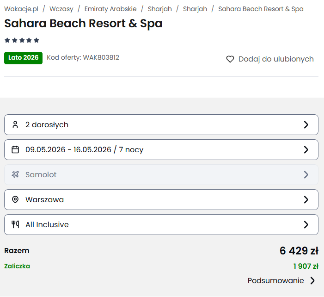Click the person icon beside 2 dorosłych
Screen dimensions: 324x297
[x=15, y=124]
